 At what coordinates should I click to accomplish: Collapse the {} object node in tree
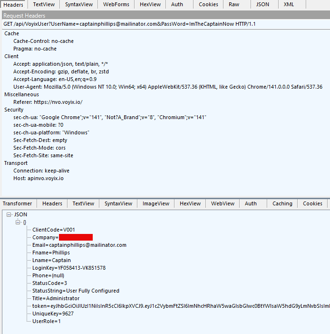coord(18,223)
